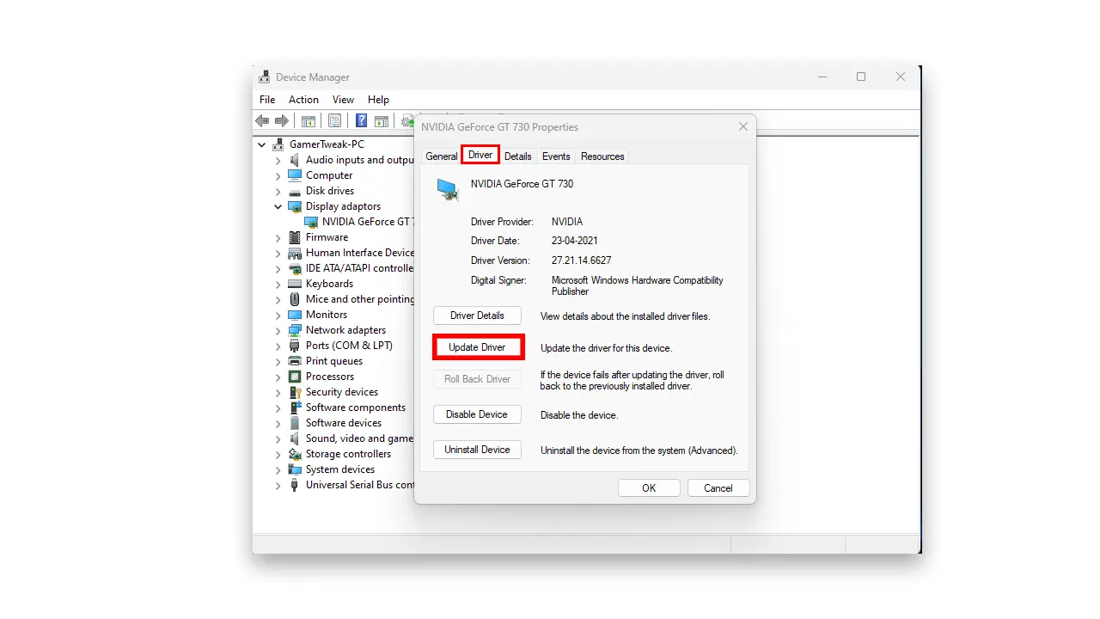The height and width of the screenshot is (619, 1100).
Task: Open the Help menu
Action: [378, 100]
